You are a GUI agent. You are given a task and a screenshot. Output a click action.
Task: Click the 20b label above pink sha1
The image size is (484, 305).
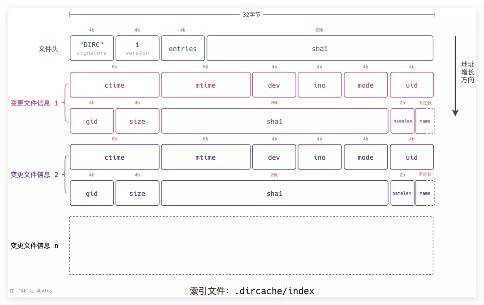click(274, 102)
